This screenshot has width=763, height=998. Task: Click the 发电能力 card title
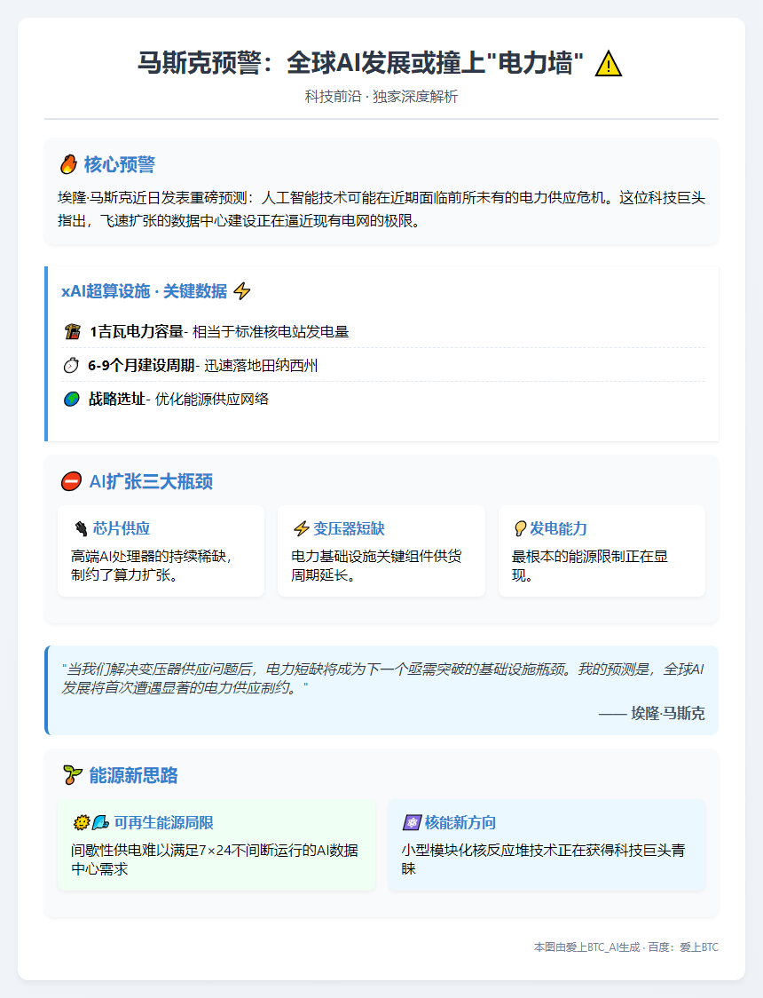(x=558, y=529)
